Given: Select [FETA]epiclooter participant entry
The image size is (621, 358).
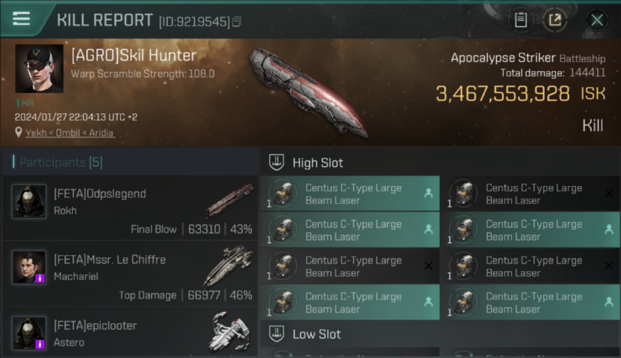Looking at the screenshot, I should pos(130,333).
